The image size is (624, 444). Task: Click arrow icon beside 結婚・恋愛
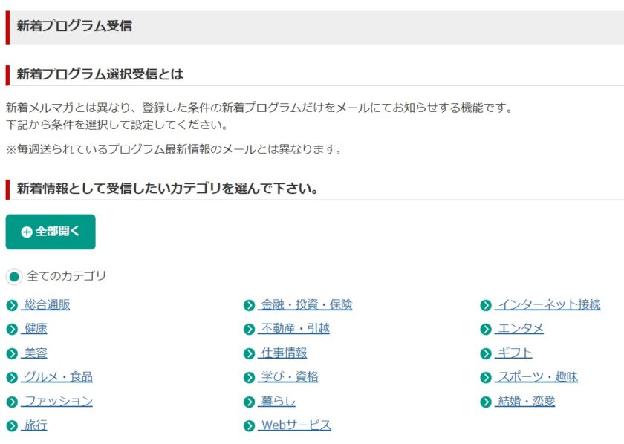[486, 402]
